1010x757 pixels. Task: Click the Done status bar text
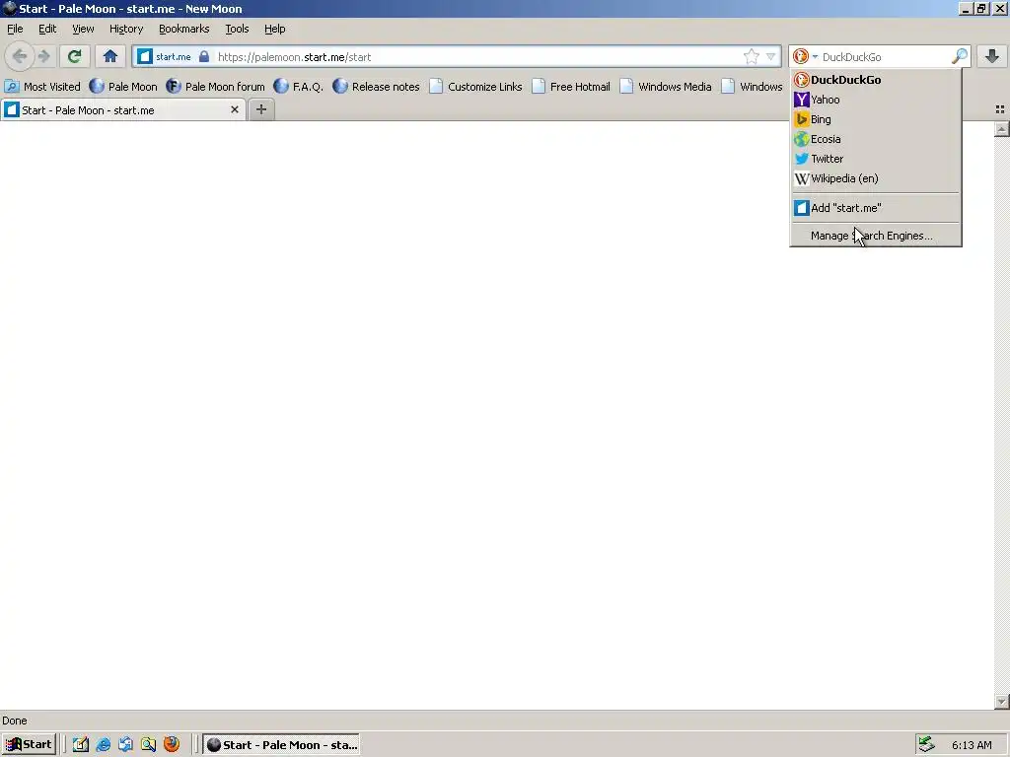15,721
